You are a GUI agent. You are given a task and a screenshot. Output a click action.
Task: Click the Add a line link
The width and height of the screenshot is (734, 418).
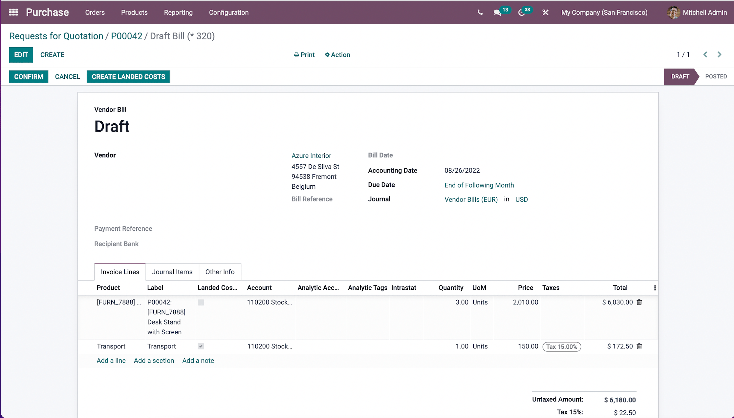[111, 361]
